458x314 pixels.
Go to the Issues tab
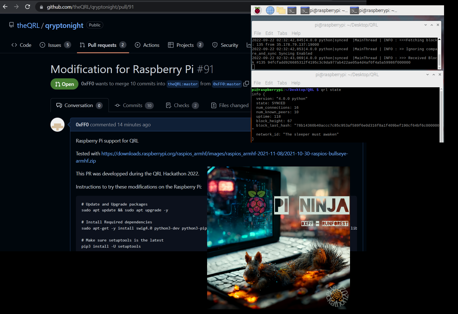tap(55, 45)
